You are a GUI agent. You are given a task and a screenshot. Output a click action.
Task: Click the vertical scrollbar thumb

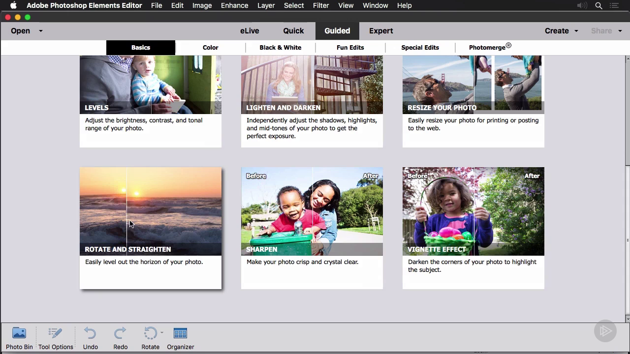click(627, 241)
